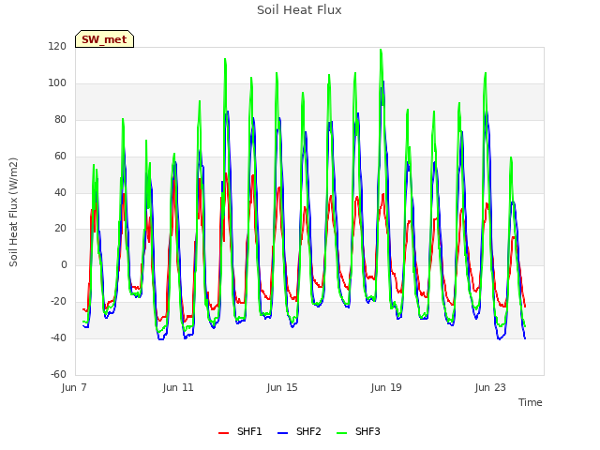Click the Time axis label

coord(530,402)
